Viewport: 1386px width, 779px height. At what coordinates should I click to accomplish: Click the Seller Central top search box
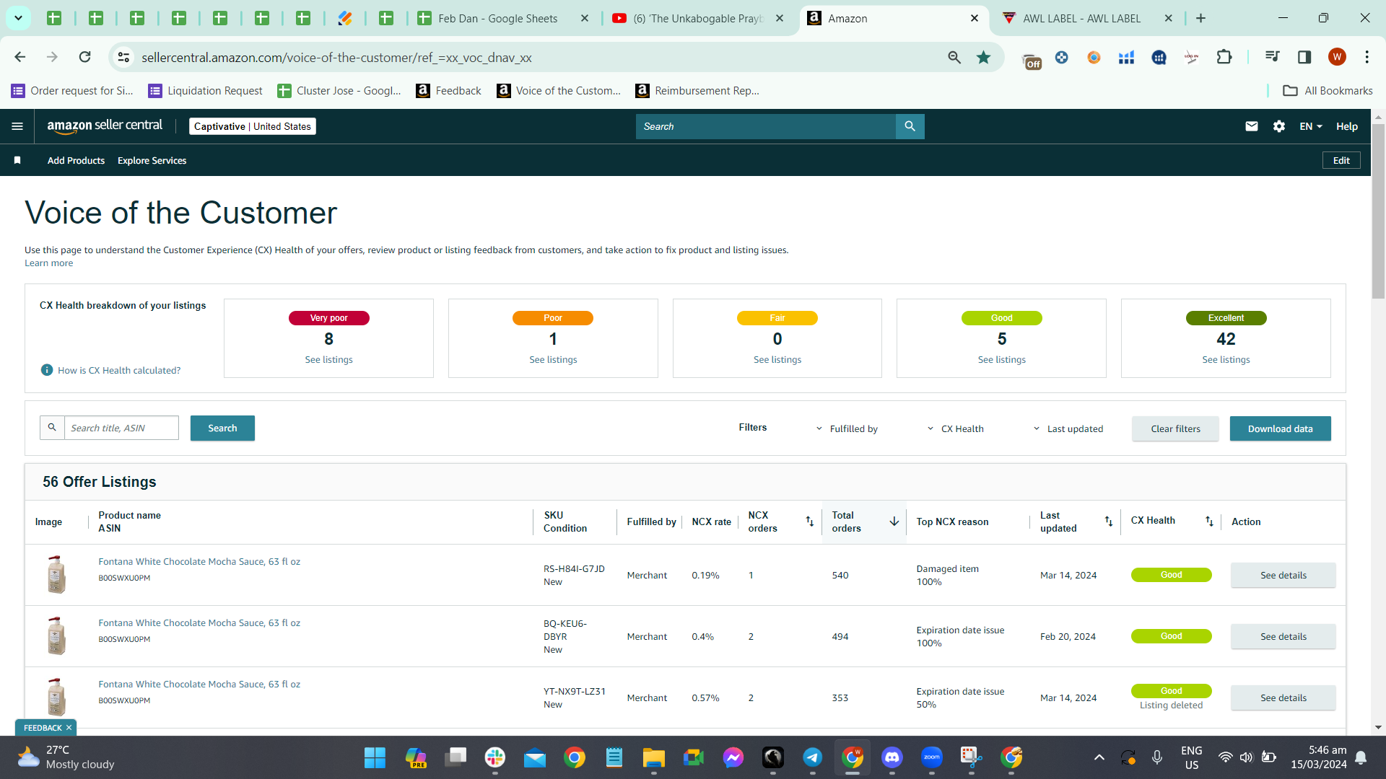[x=765, y=126]
